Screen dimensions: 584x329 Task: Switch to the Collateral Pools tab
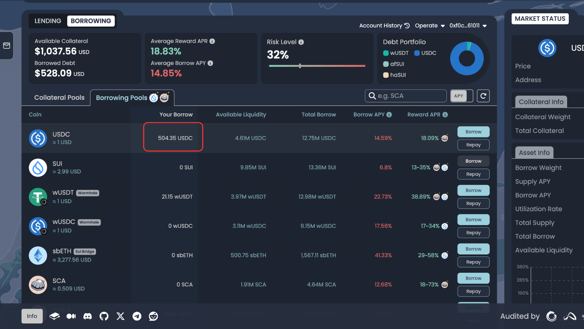59,98
